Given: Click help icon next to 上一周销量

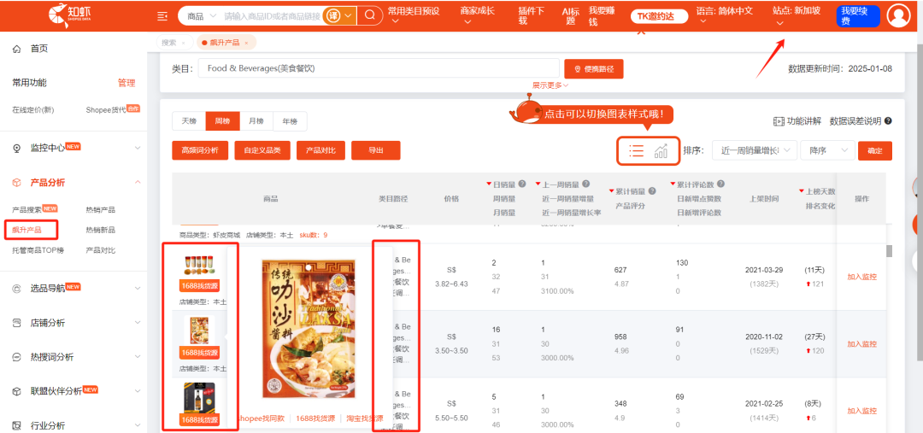Looking at the screenshot, I should tap(585, 184).
